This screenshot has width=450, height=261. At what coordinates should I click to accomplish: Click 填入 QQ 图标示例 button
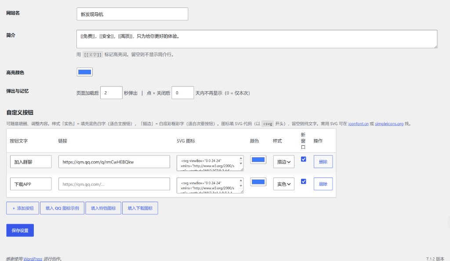point(62,208)
